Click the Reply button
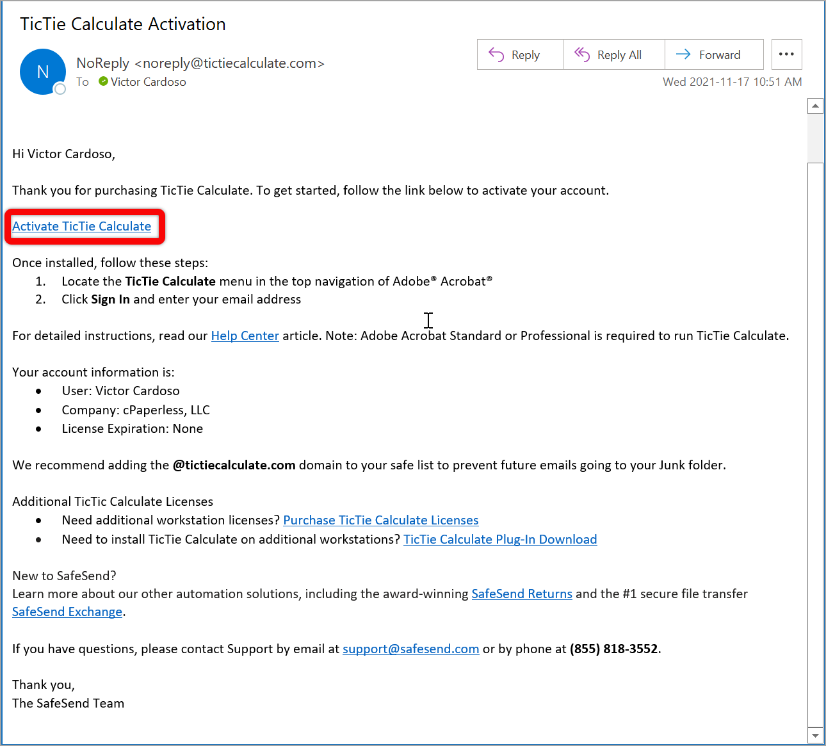This screenshot has width=826, height=746. [x=520, y=54]
